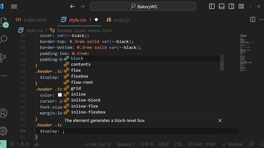Screen dimensions: 264x148
Task: Click debug icon in status bar
Action: click(x=37, y=144)
